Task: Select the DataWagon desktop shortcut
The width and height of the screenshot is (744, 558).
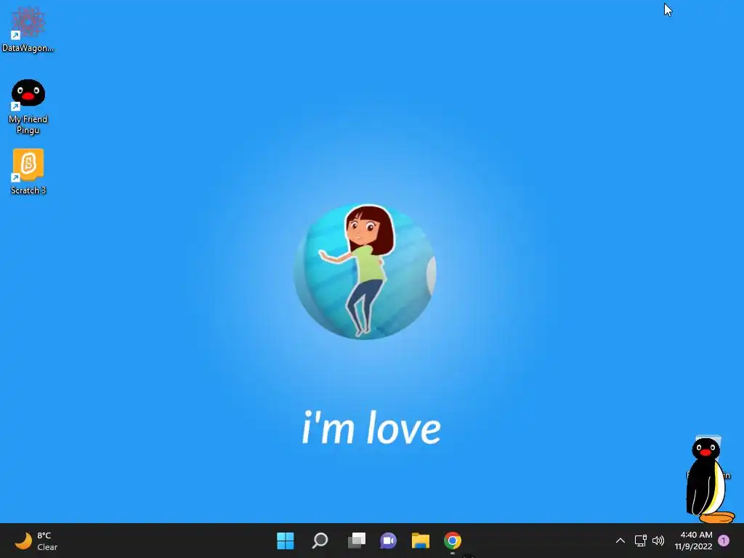Action: (28, 29)
